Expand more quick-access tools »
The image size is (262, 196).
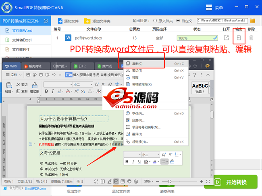click(60, 75)
